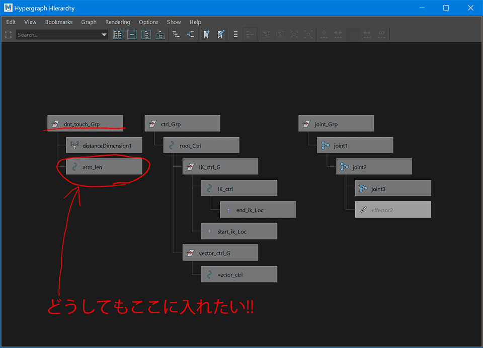
Task: Open the Bookmark Editor icon
Action: tap(220, 35)
